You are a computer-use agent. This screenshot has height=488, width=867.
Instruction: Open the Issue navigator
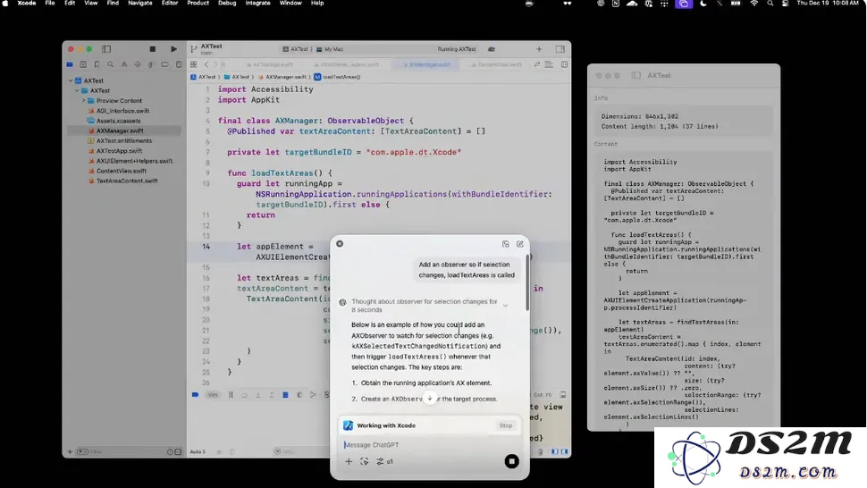[x=124, y=64]
